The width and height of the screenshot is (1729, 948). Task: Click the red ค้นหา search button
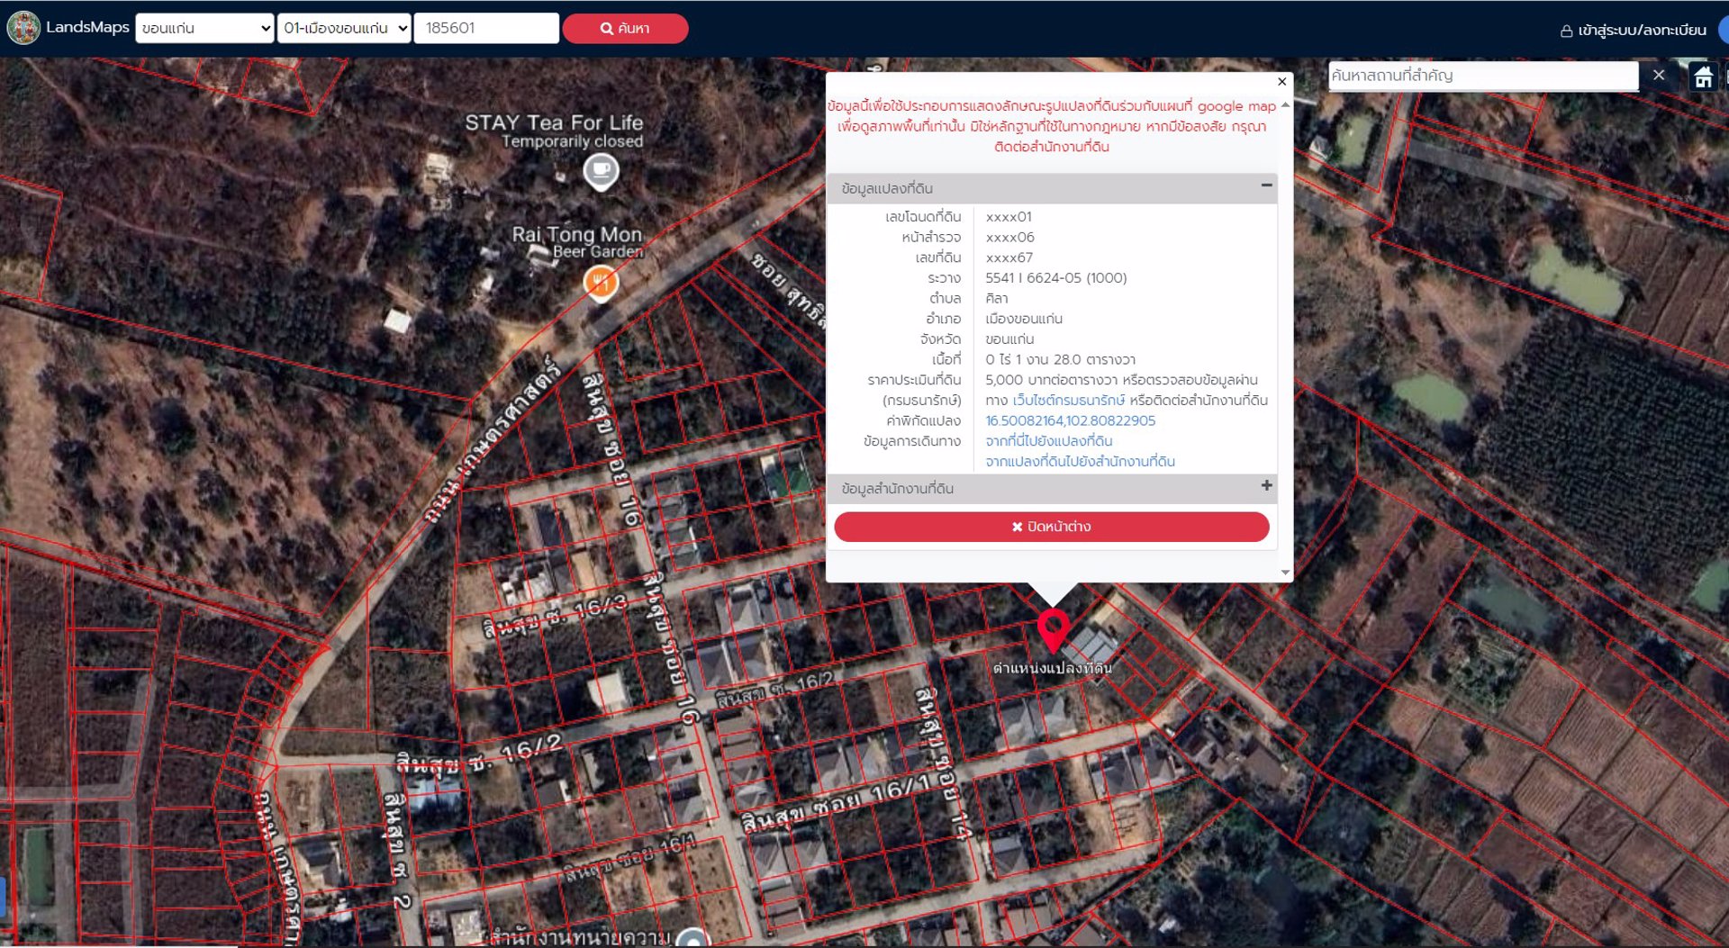click(625, 28)
